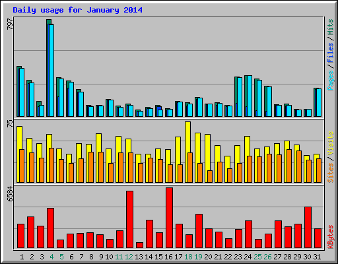Click the orange sites bar for day 20
The width and height of the screenshot is (338, 264).
coord(210,176)
